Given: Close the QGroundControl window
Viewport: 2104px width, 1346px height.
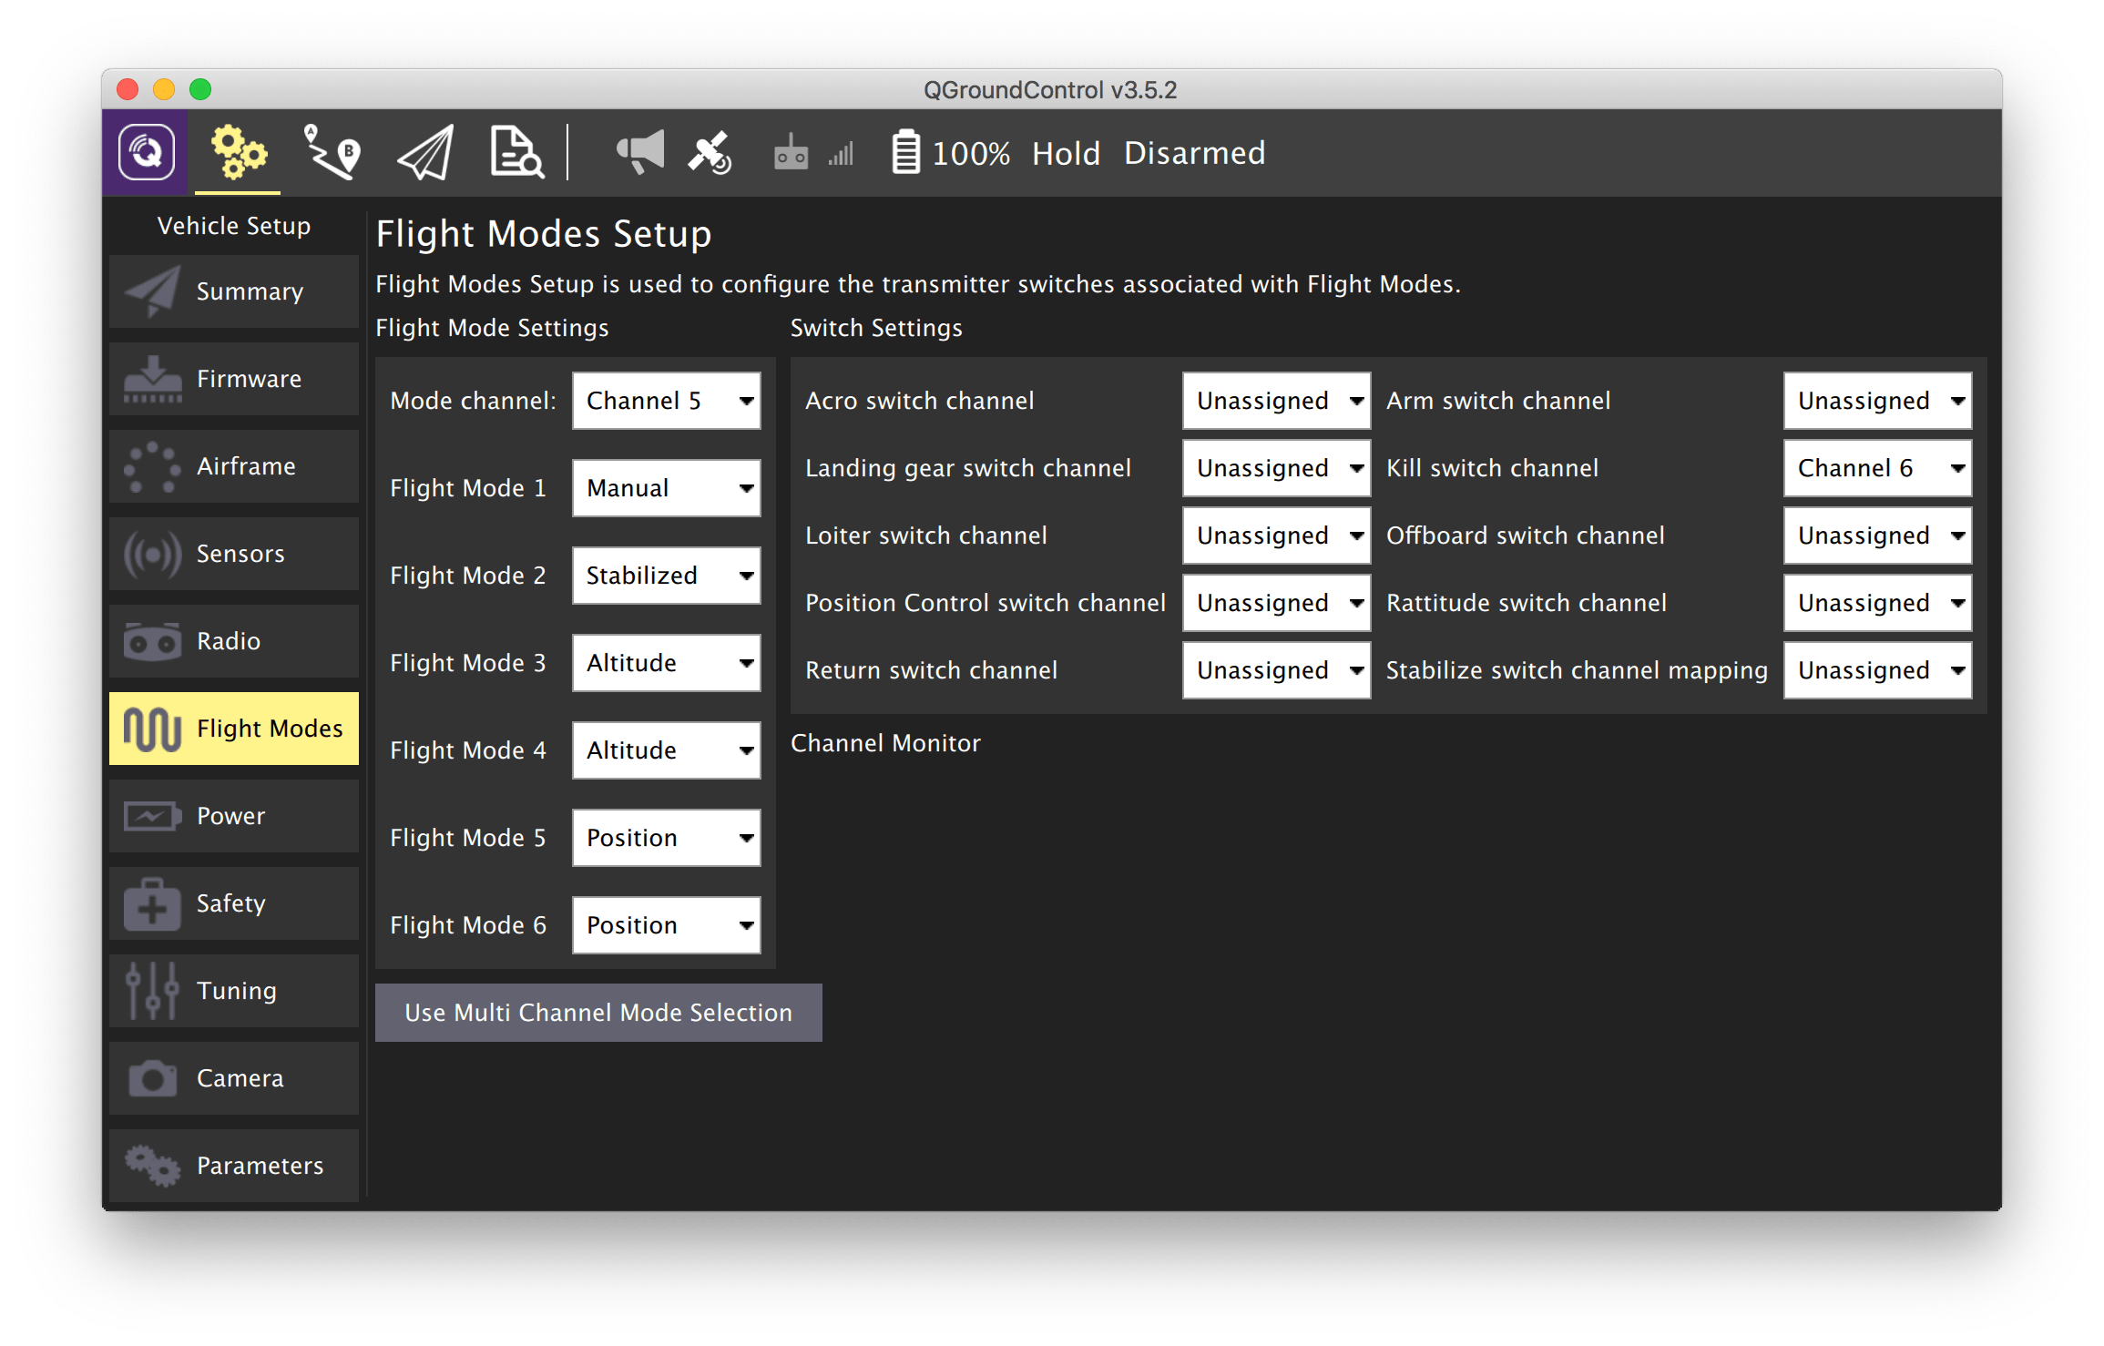Looking at the screenshot, I should 128,89.
